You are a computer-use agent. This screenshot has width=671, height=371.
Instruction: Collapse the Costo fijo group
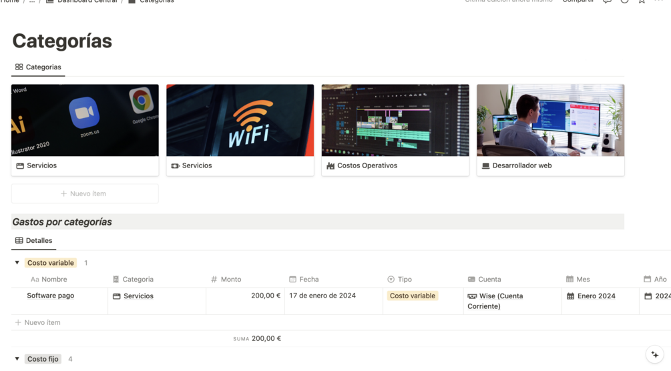[x=17, y=359]
